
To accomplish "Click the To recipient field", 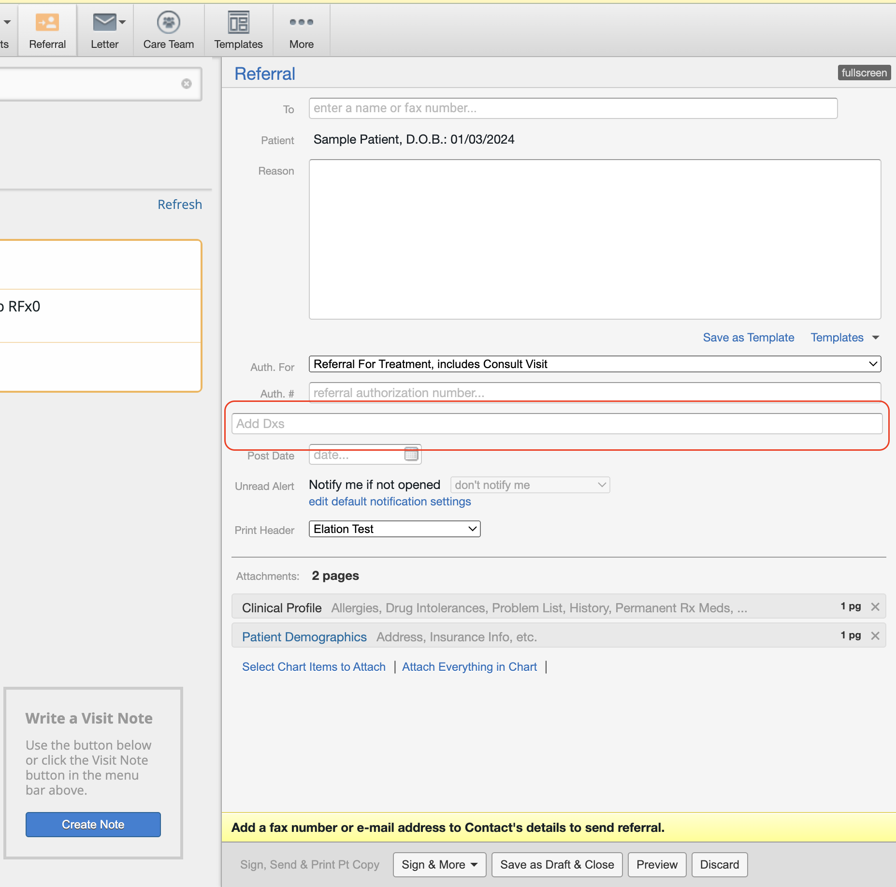I will point(573,108).
